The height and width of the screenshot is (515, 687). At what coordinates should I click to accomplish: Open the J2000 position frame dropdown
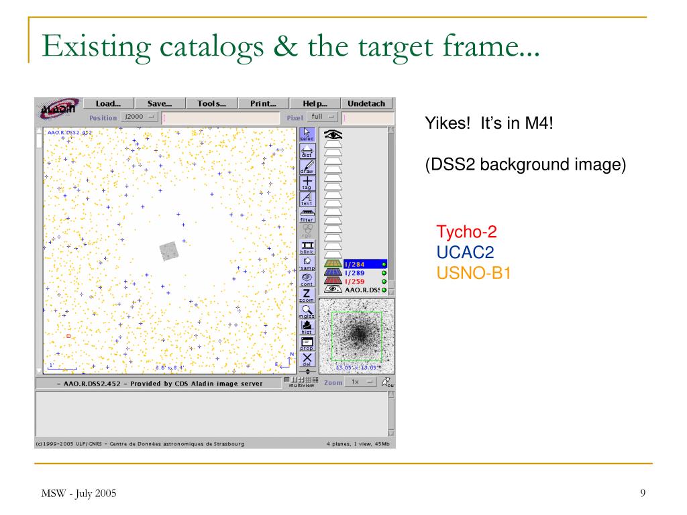coord(139,117)
